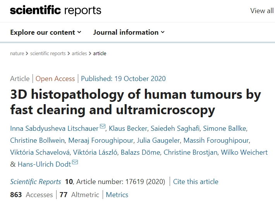Open the Metrics link
The image size is (275, 206).
[117, 195]
